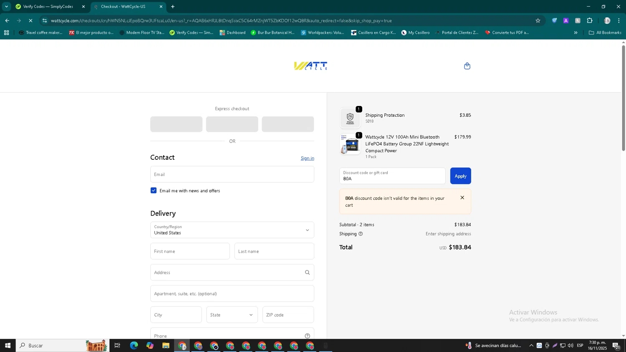The image size is (626, 352).
Task: Open a new browser tab
Action: (x=173, y=7)
